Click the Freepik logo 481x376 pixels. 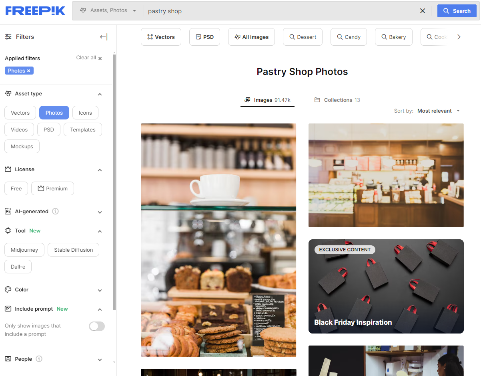[35, 11]
